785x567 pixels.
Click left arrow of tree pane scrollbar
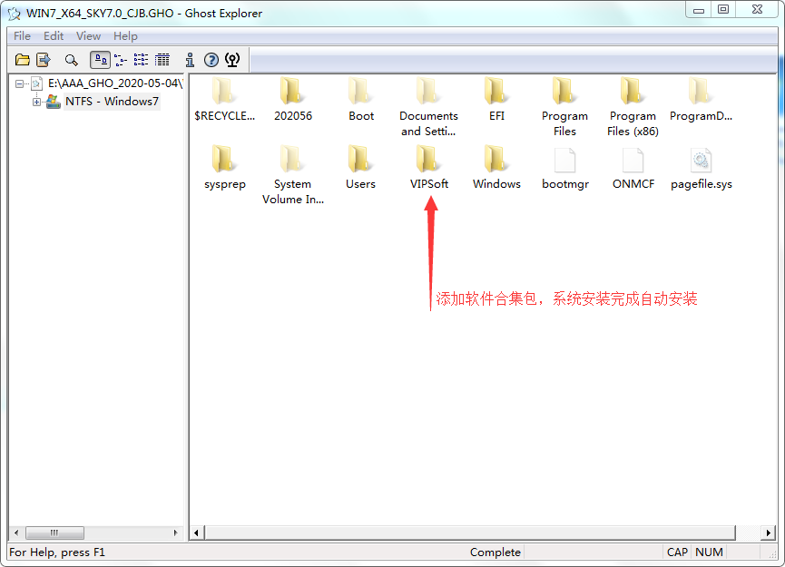coord(16,533)
